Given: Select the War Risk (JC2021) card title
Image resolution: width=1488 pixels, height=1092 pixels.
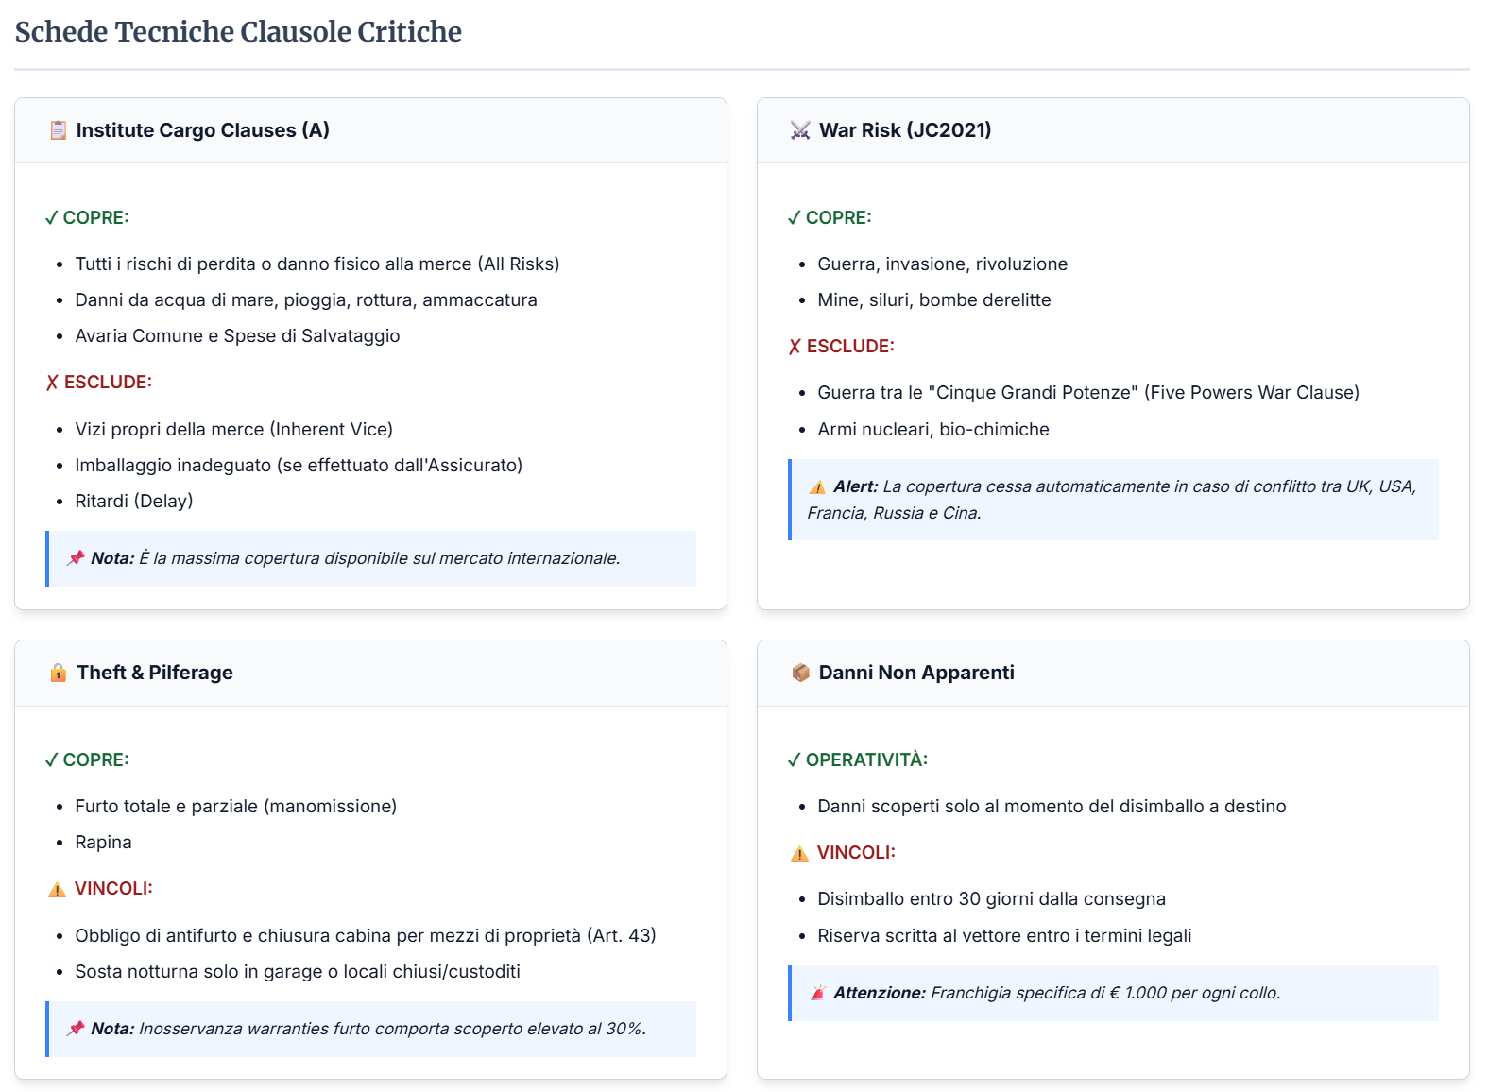Looking at the screenshot, I should point(904,130).
